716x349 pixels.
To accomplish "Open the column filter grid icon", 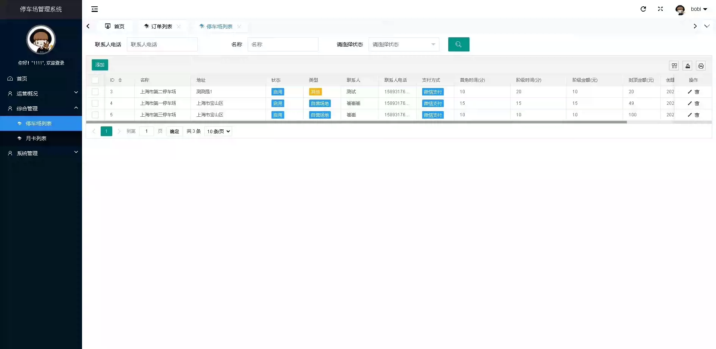I will [x=674, y=66].
